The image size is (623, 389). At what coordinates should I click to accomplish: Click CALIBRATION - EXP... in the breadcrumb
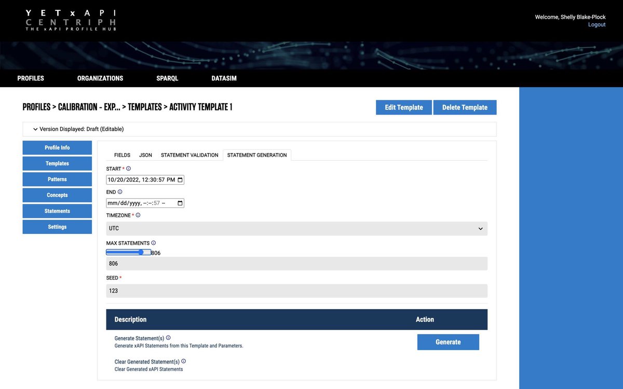click(x=89, y=107)
